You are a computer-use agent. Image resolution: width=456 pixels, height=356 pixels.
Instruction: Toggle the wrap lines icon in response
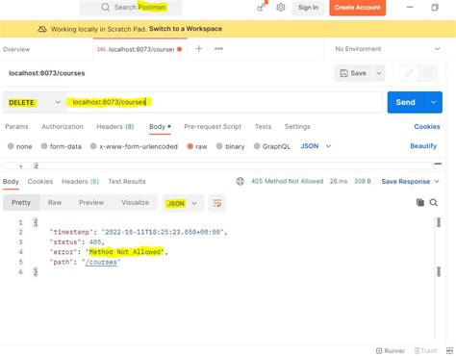click(217, 203)
